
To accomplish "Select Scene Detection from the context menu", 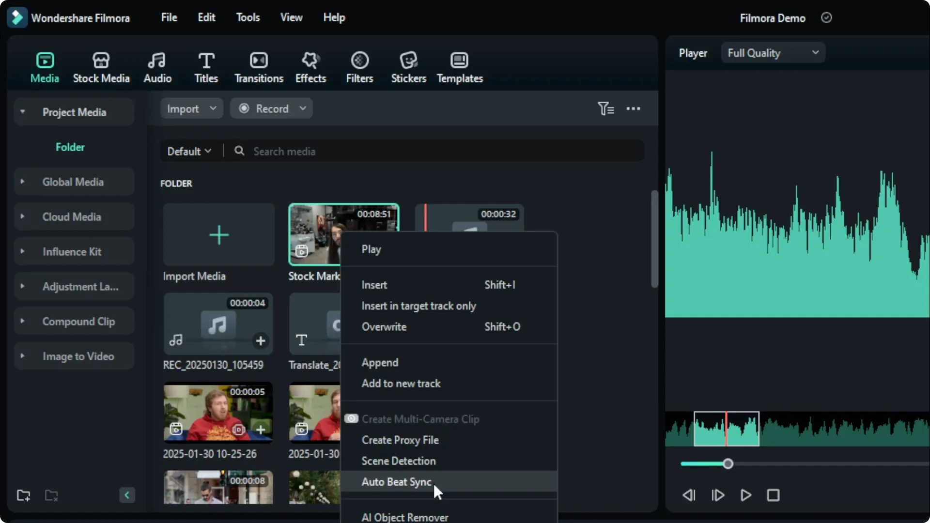I will pyautogui.click(x=399, y=461).
